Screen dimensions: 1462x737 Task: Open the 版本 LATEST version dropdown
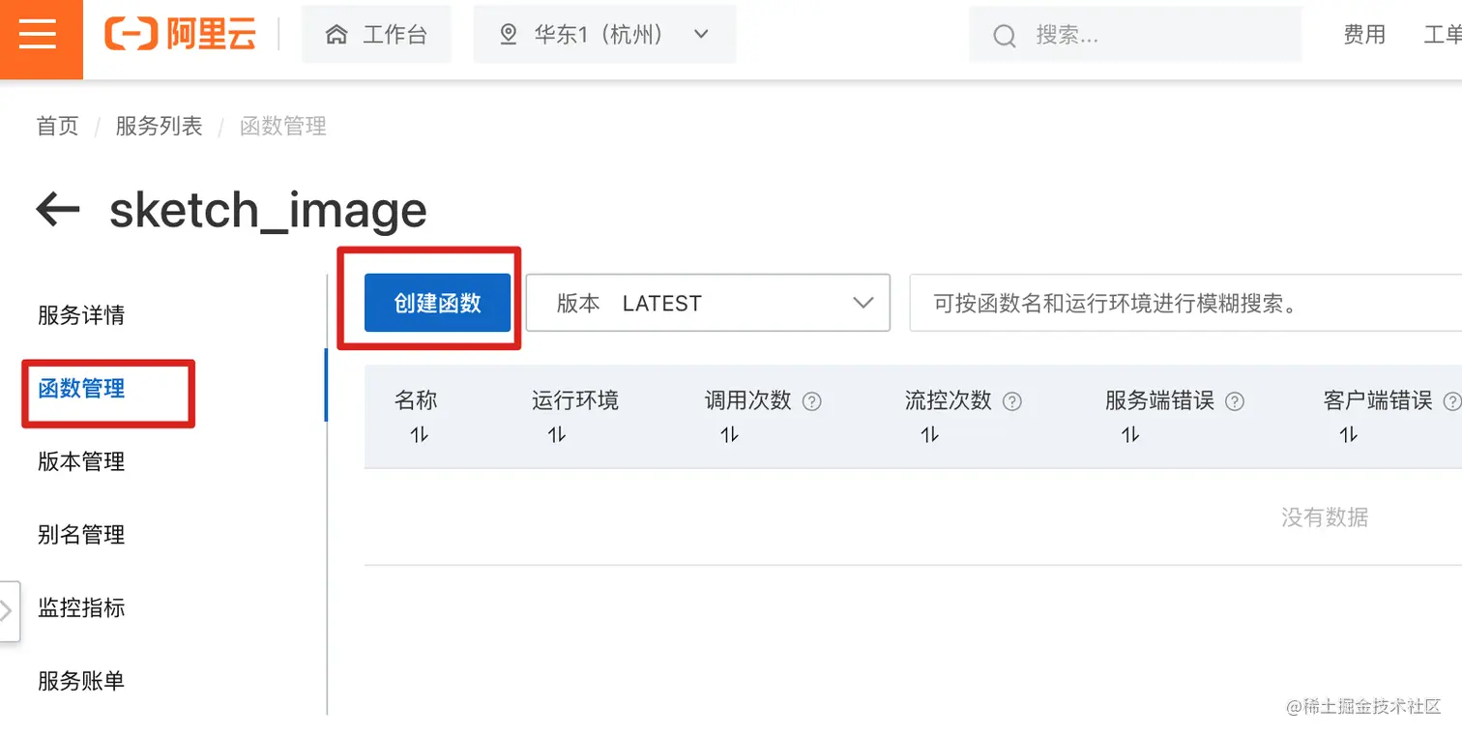(708, 303)
